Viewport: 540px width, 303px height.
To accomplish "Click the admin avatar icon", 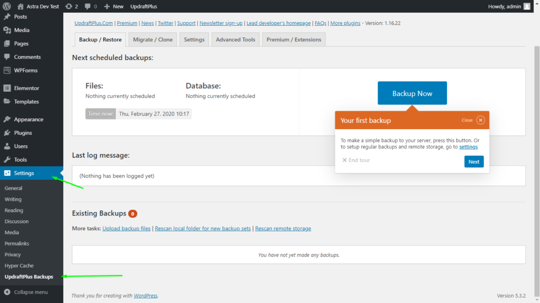I will 527,6.
